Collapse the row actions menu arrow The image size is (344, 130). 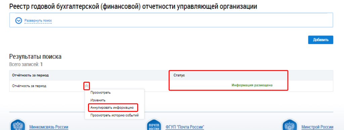(87, 86)
